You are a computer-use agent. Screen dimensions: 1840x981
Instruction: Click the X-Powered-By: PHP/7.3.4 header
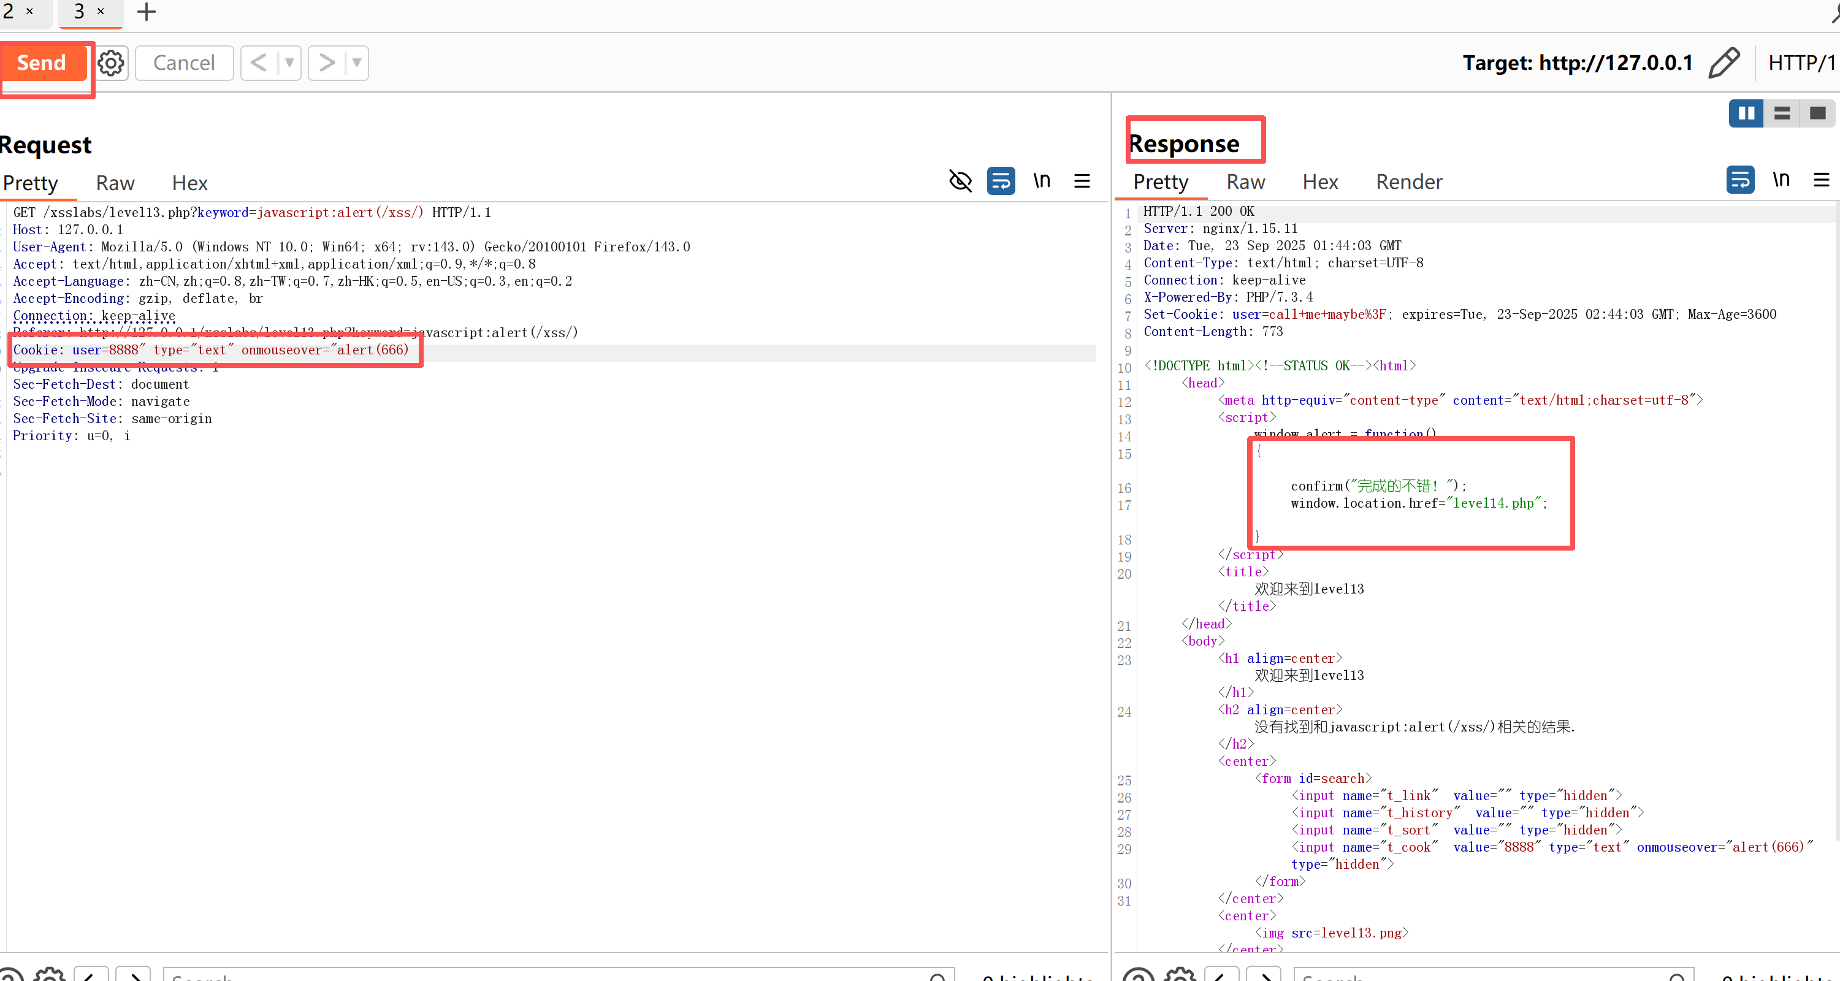click(x=1228, y=297)
